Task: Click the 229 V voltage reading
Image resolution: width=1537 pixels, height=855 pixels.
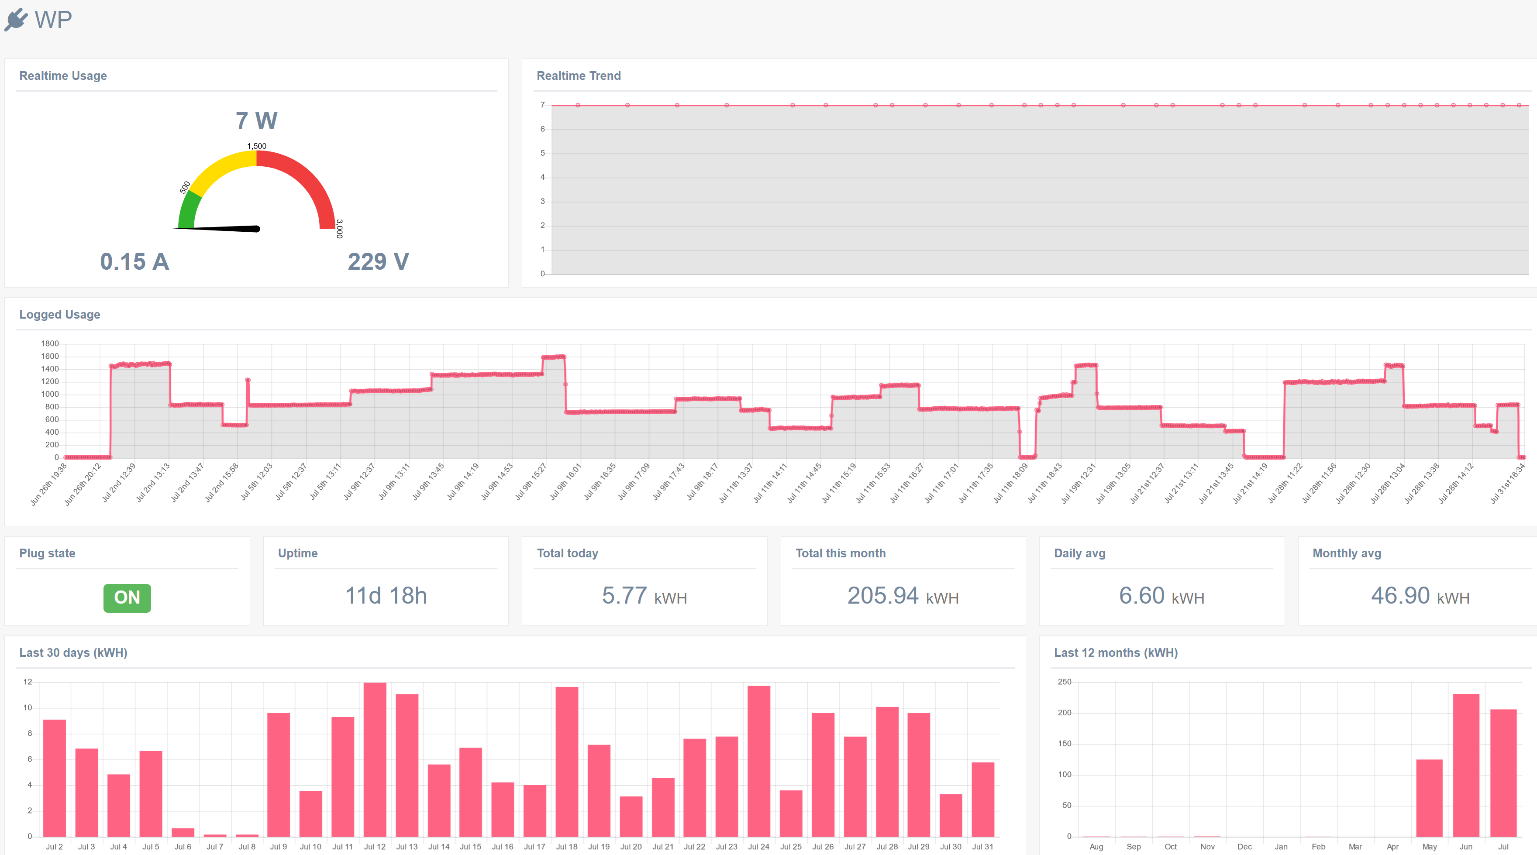Action: coord(378,262)
